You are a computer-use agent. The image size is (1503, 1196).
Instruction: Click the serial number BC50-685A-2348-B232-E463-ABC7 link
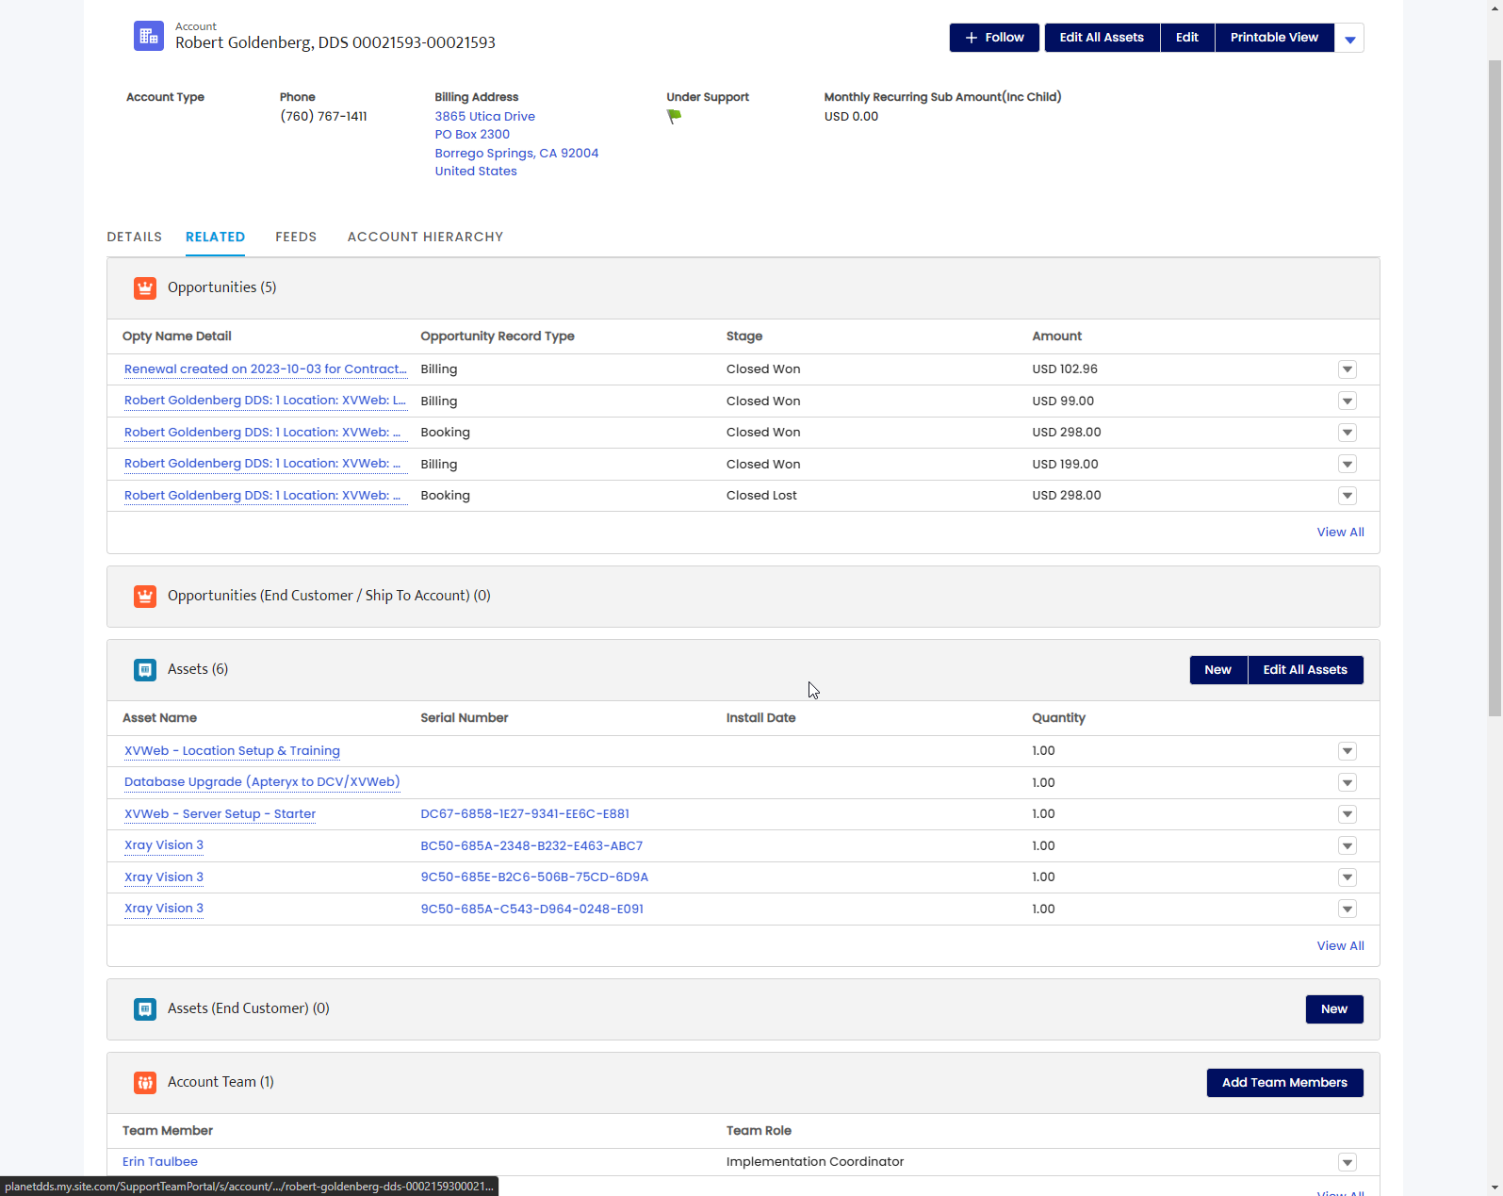pyautogui.click(x=531, y=846)
